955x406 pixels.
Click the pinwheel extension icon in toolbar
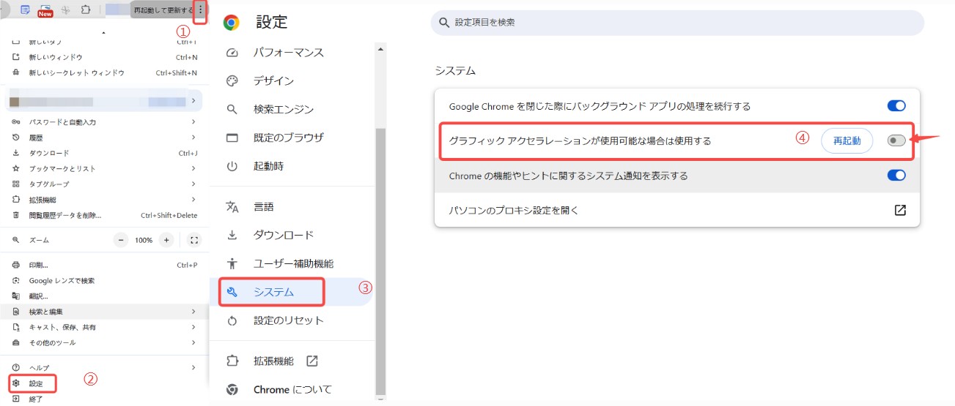pos(66,10)
